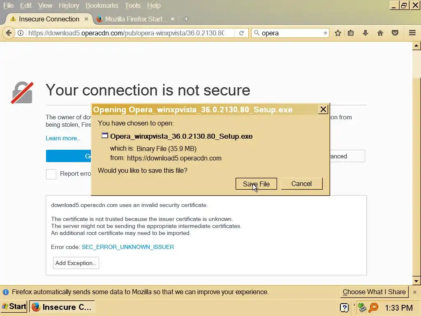Screen dimensions: 421x316
Task: Click the network tray icon in taskbar
Action: (362, 307)
